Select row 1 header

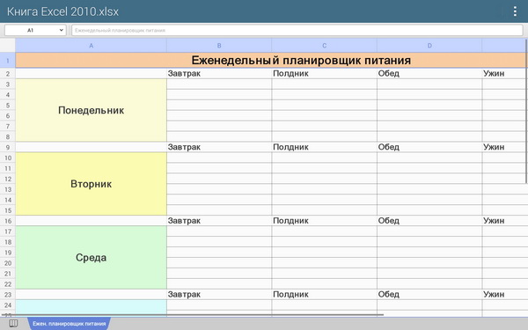pos(7,61)
